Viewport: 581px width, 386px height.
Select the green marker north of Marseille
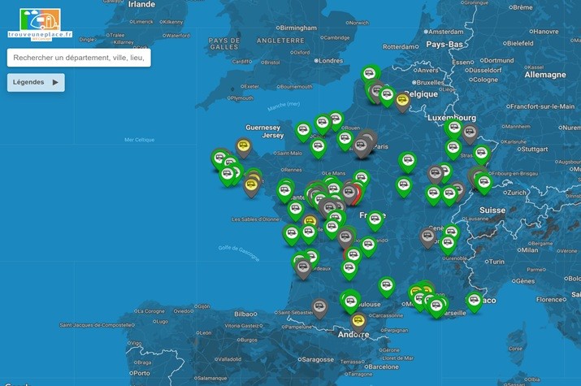(436, 306)
